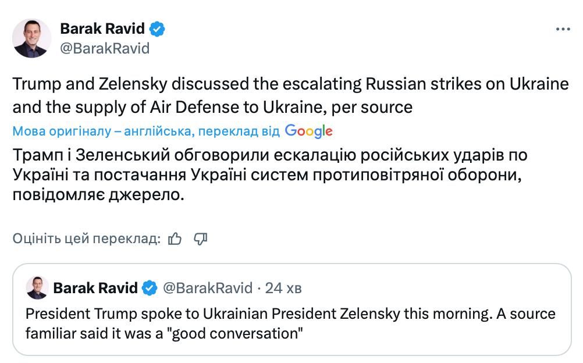Click the thumbs up translation rating icon
Viewport: 583px width, 363px height.
175,239
